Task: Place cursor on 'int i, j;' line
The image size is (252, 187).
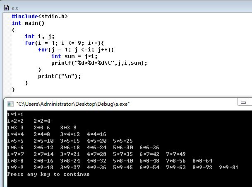Action: [x=39, y=36]
